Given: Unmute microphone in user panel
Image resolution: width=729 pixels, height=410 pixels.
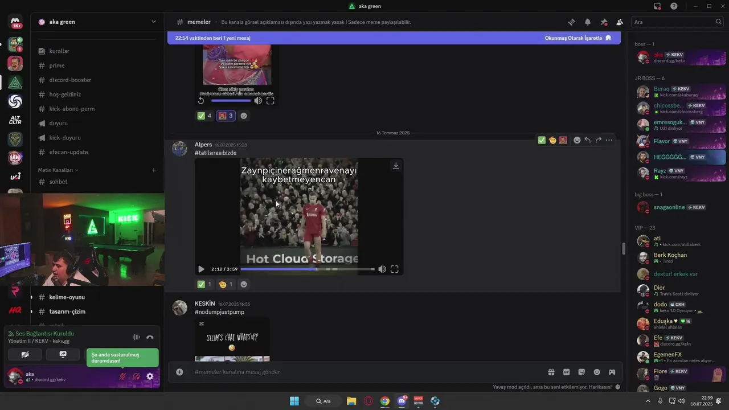Looking at the screenshot, I should 122,376.
